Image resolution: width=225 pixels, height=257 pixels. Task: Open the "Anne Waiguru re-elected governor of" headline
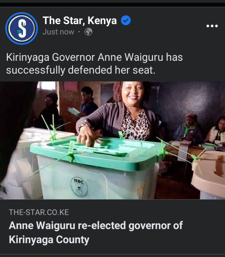tap(96, 226)
